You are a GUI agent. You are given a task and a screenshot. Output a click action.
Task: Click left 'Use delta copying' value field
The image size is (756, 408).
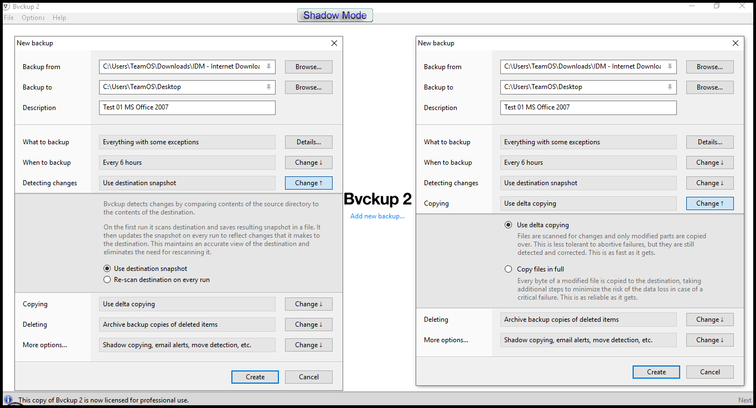(x=187, y=304)
